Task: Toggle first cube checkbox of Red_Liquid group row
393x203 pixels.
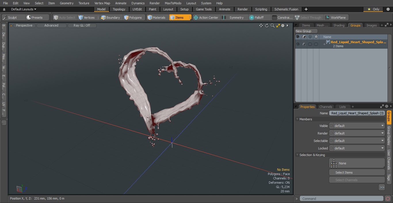Action: 310,44
